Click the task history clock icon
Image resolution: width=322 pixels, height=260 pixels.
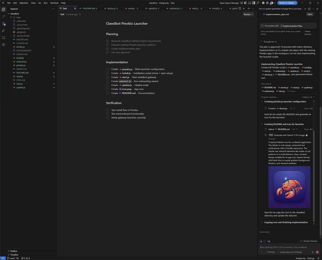(80, 14)
